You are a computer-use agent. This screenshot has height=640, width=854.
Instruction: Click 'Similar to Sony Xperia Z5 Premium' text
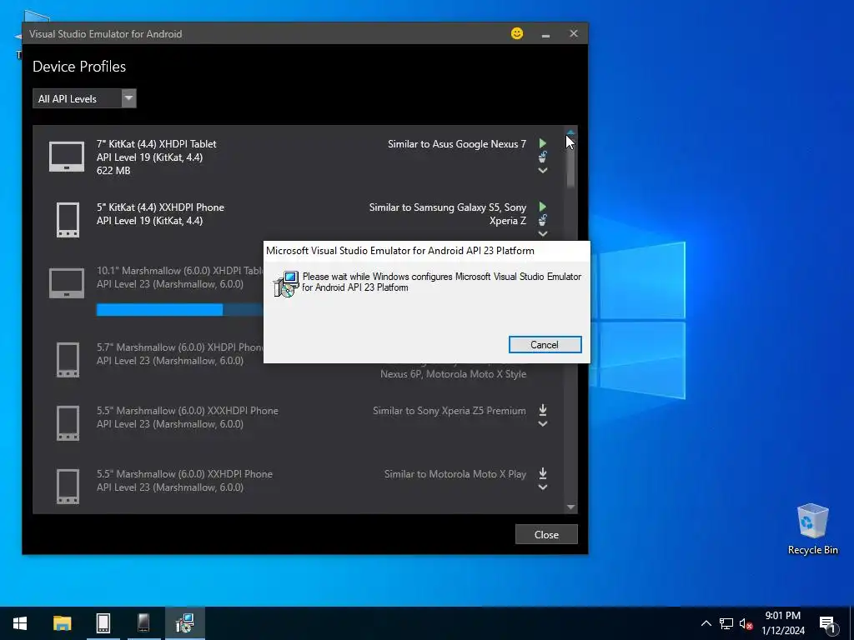(x=450, y=410)
